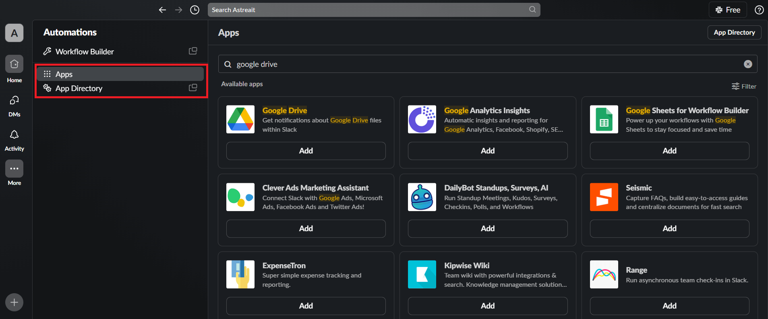Click the Free plan button

pyautogui.click(x=727, y=10)
